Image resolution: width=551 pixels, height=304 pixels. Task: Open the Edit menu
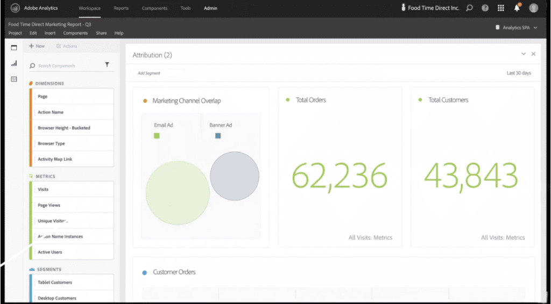(x=33, y=33)
